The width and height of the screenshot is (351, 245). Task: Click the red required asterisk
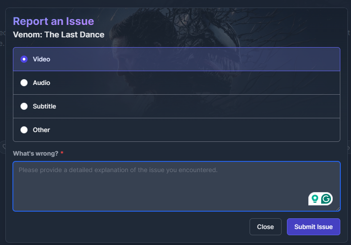[62, 153]
